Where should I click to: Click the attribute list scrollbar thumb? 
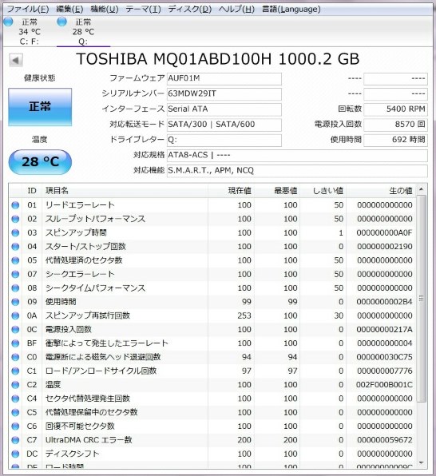click(421, 299)
